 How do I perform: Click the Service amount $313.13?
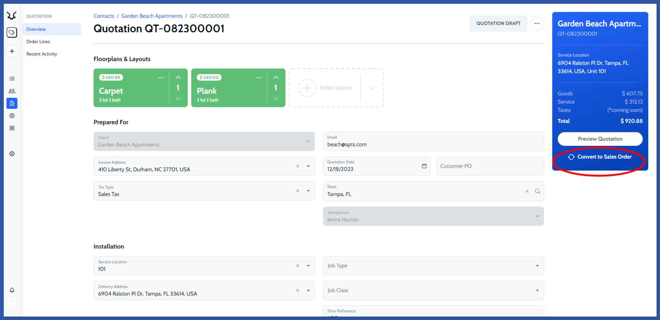634,102
